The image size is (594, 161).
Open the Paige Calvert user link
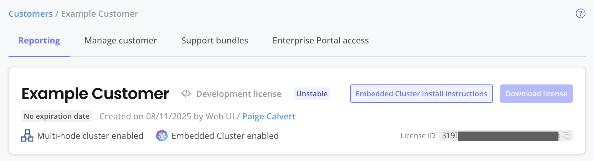pos(268,116)
